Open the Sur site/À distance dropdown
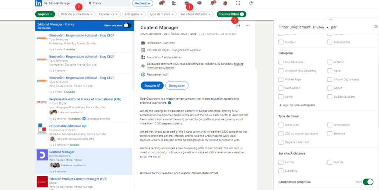379x190 pixels. pos(196,14)
